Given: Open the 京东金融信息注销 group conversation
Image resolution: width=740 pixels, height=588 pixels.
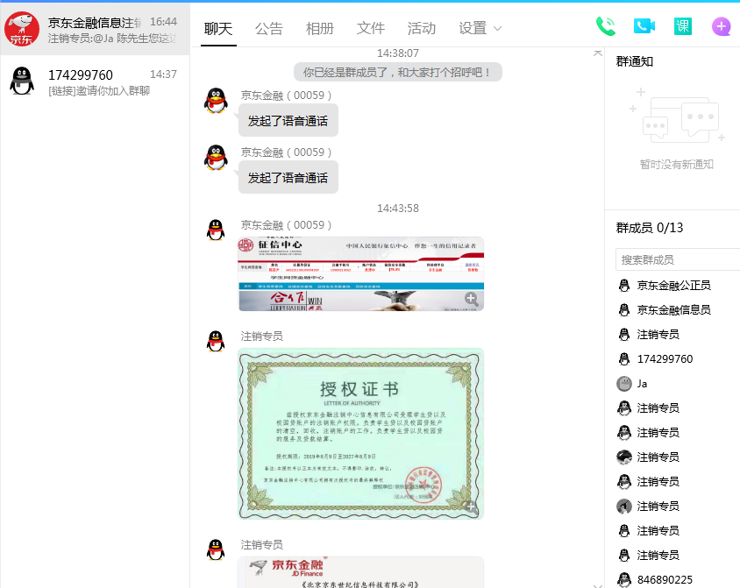Looking at the screenshot, I should [95, 29].
